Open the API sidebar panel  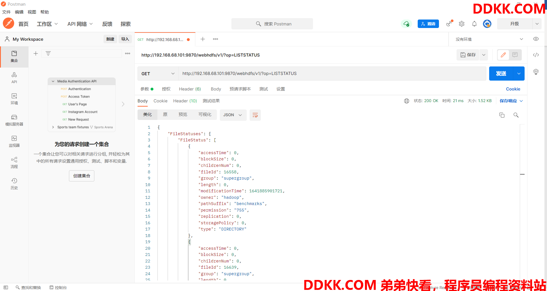coord(14,78)
